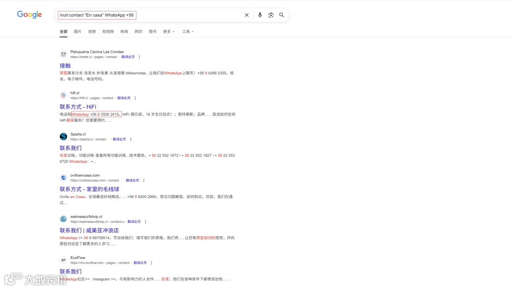Switch to the 短视频 (Short videos) tab

pyautogui.click(x=108, y=31)
